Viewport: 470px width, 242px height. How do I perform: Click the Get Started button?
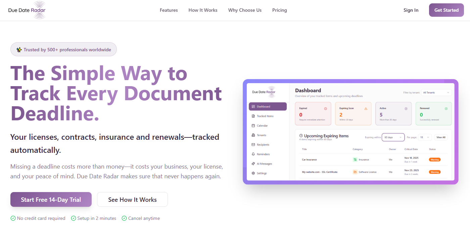coord(446,10)
